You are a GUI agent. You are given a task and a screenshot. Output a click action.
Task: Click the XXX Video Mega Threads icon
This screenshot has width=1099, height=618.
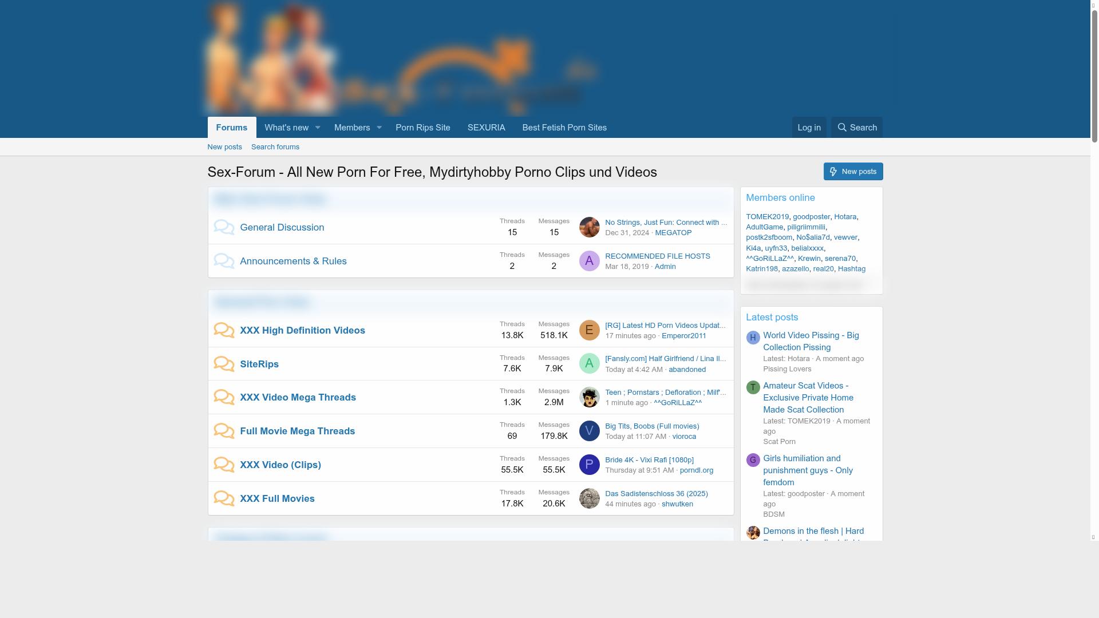(x=224, y=397)
